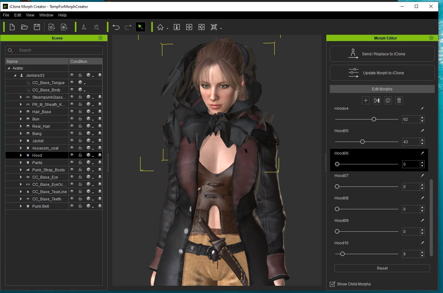Click the Hood05 slider handle

362,142
